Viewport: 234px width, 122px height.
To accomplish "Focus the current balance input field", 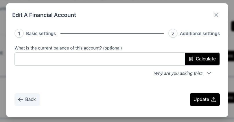I will pos(100,59).
